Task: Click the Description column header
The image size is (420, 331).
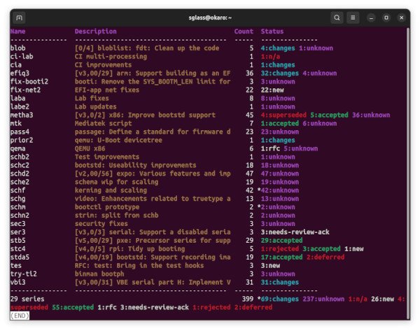Action: 96,31
